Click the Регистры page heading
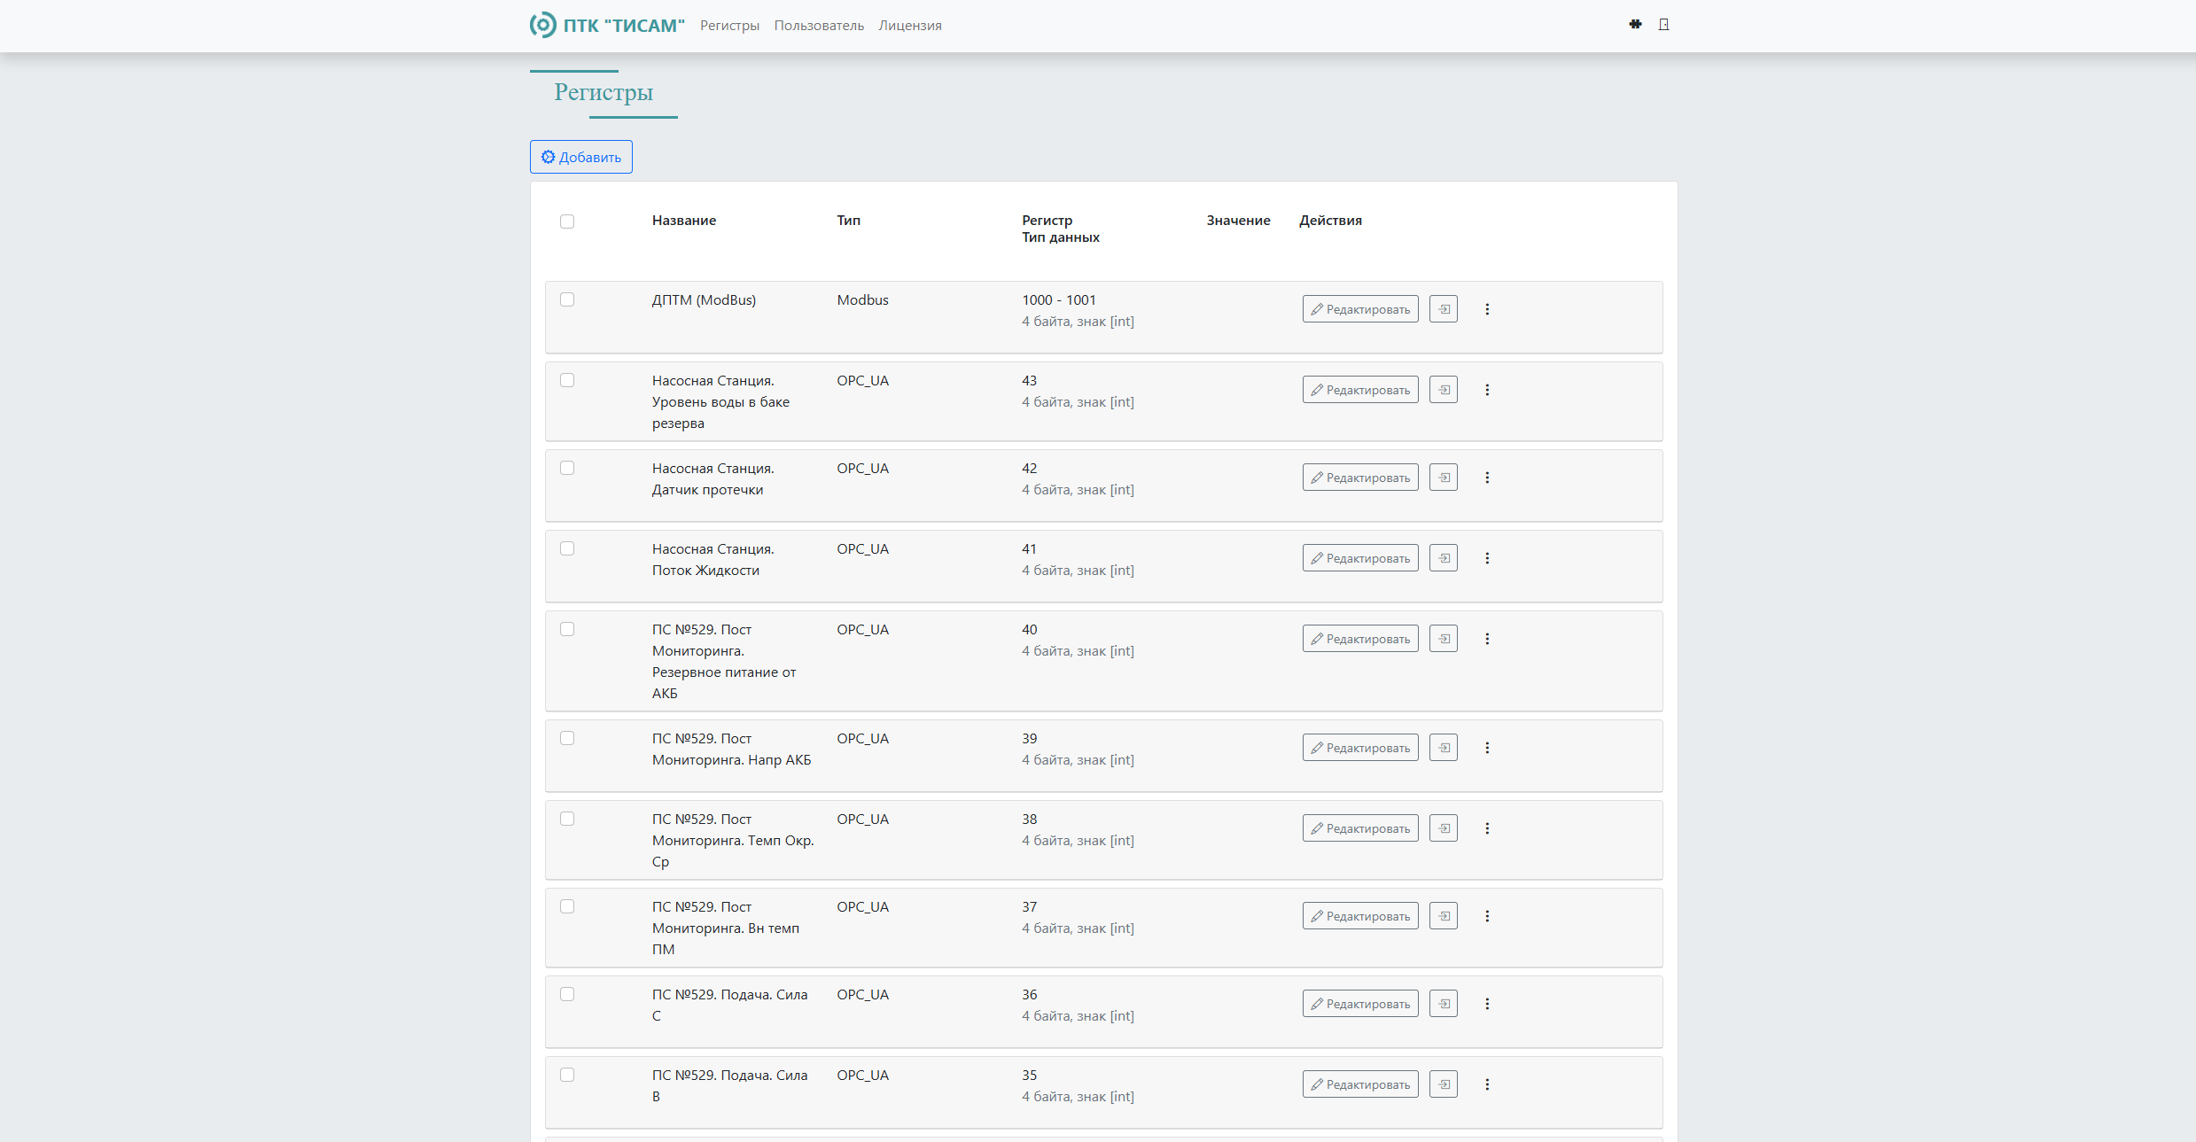The height and width of the screenshot is (1142, 2196). point(604,92)
